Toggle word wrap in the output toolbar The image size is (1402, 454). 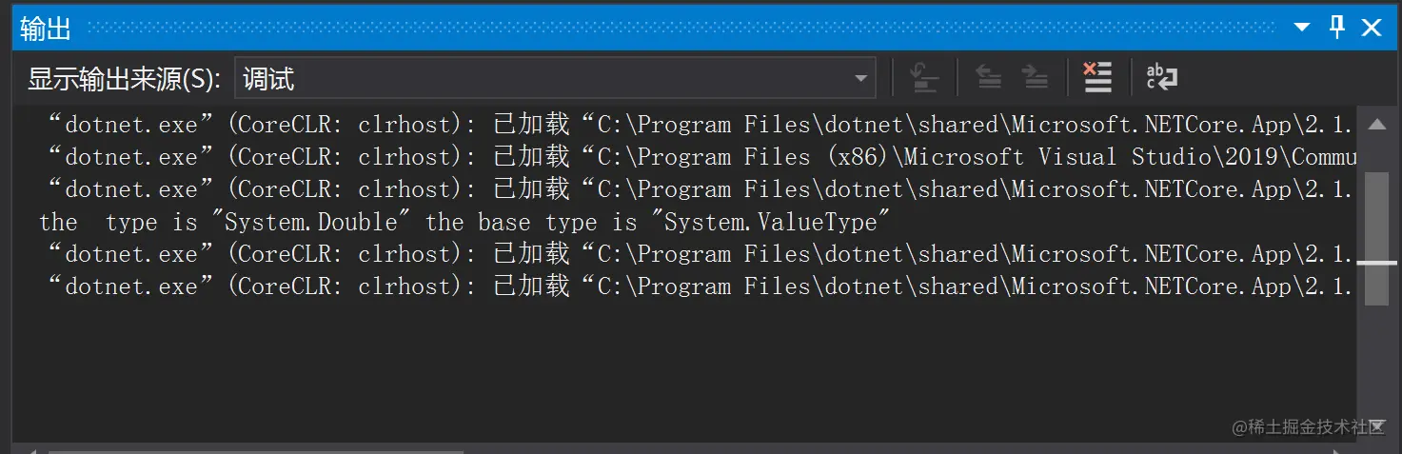pyautogui.click(x=1161, y=77)
